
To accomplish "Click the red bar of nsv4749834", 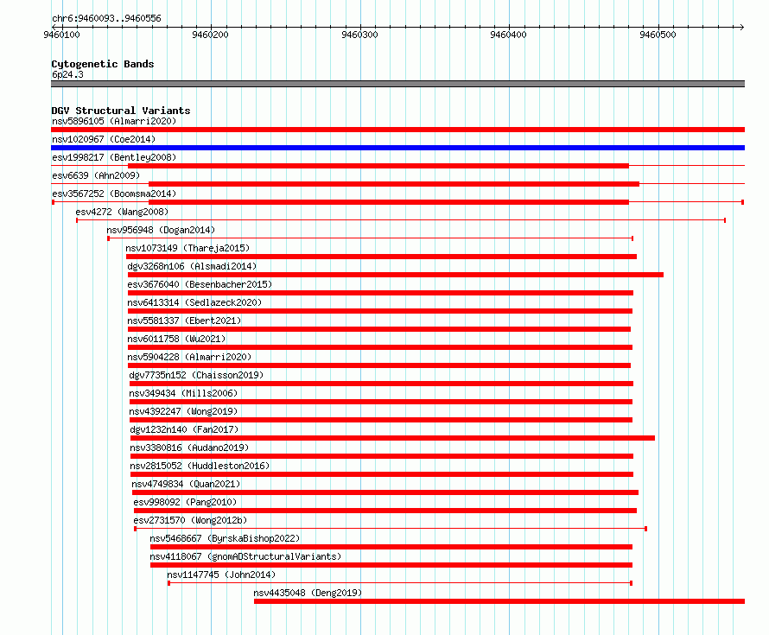I will (385, 492).
